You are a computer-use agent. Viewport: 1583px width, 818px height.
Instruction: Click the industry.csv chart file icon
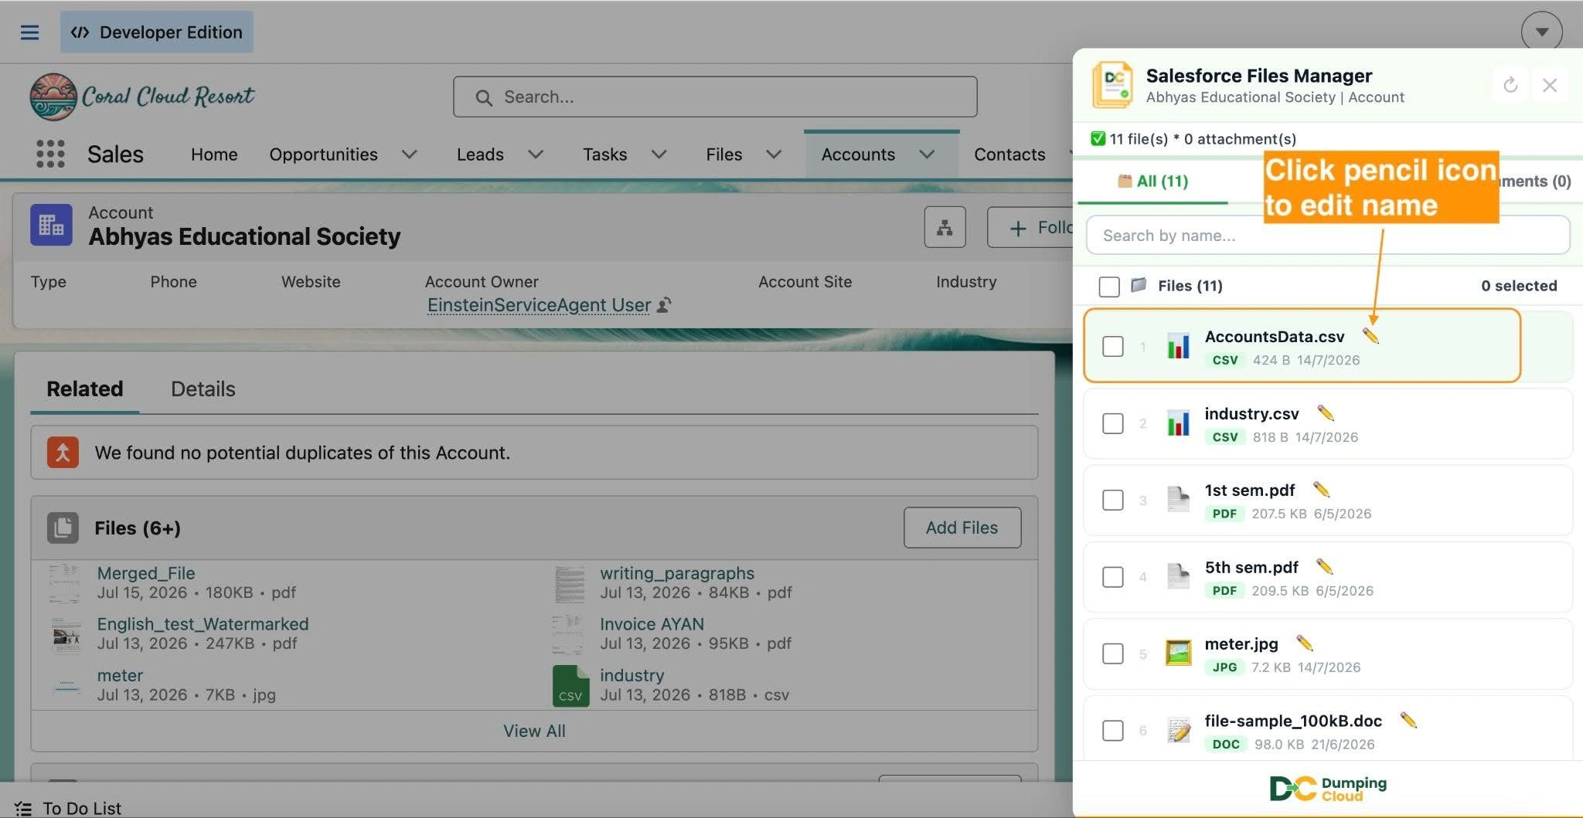point(1178,423)
